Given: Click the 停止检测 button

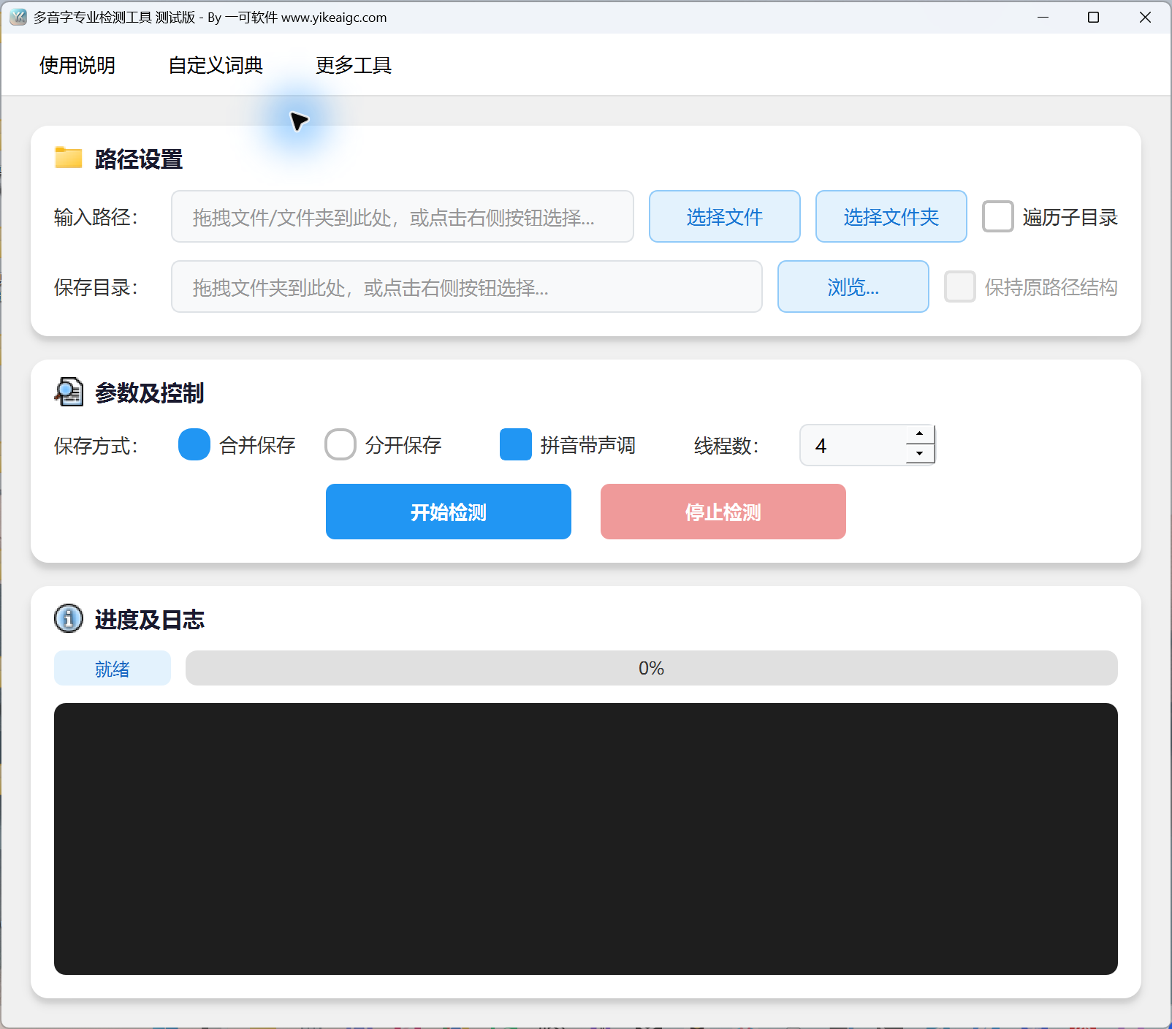Looking at the screenshot, I should click(x=723, y=512).
